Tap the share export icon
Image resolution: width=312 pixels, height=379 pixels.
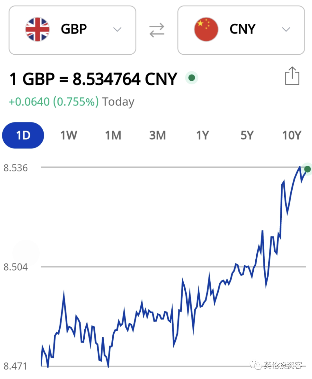(x=292, y=76)
